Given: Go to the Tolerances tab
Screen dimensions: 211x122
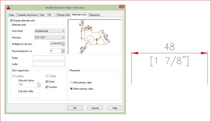Looking at the screenshot, I should [x=94, y=15].
